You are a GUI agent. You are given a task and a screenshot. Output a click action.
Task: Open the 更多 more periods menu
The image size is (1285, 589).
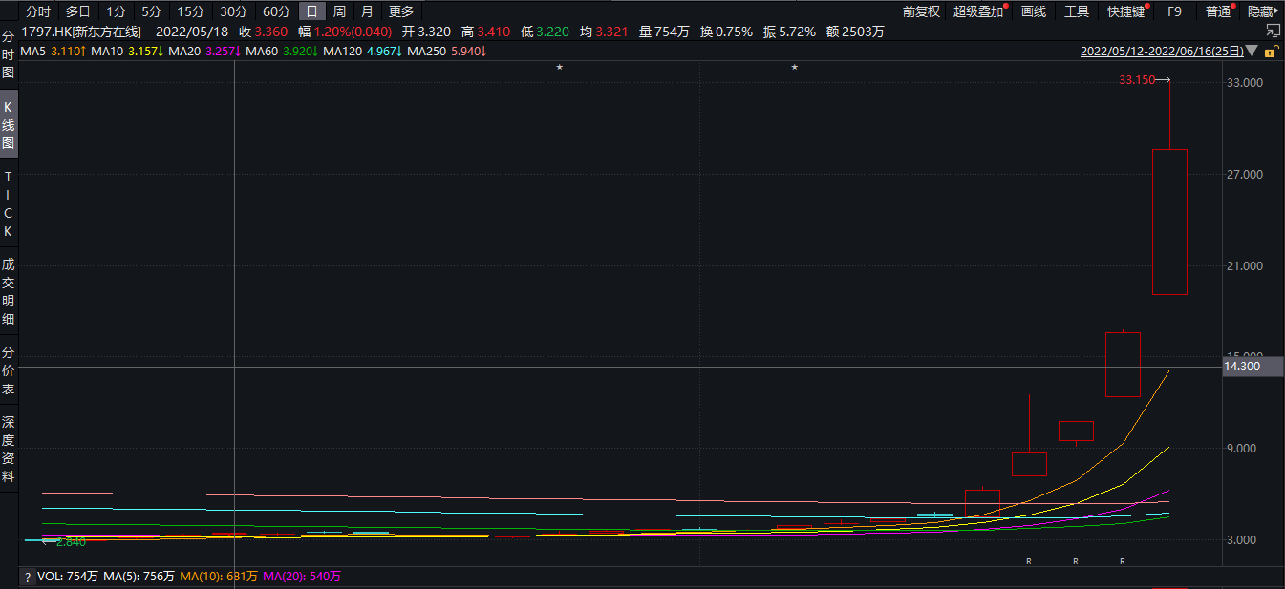click(401, 11)
